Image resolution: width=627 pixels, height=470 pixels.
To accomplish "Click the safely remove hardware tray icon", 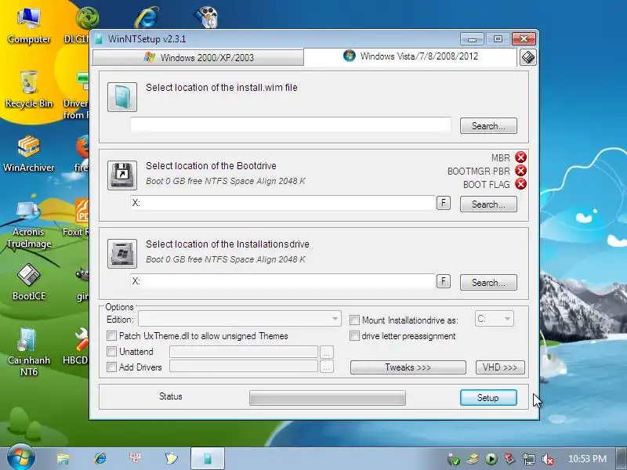I will point(454,459).
